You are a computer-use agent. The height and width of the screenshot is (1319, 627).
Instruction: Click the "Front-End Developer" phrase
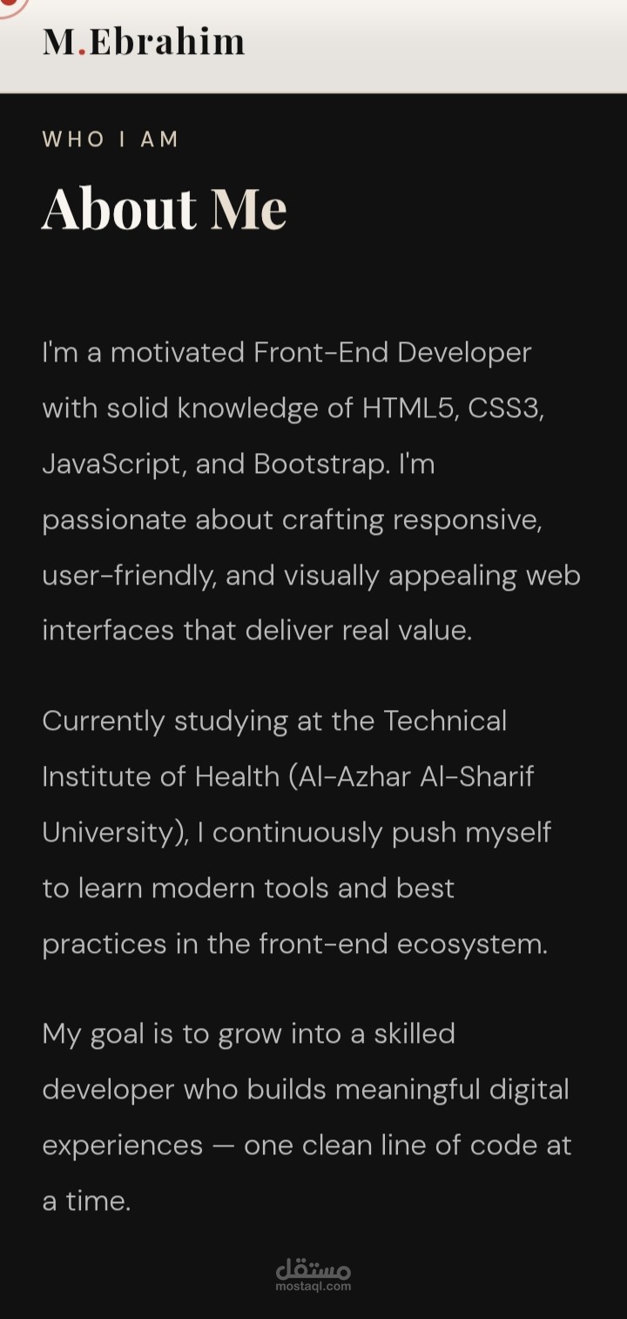coord(392,352)
